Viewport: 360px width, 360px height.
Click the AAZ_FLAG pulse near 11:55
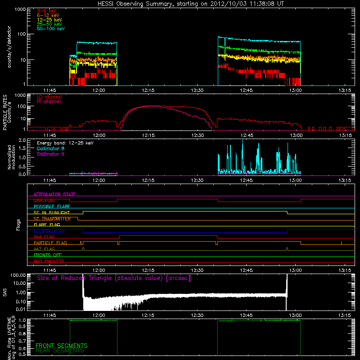coord(83,249)
